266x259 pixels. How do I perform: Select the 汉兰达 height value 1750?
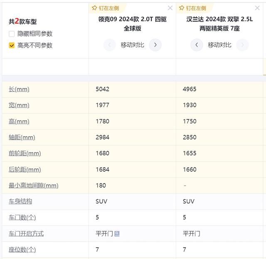coord(190,121)
